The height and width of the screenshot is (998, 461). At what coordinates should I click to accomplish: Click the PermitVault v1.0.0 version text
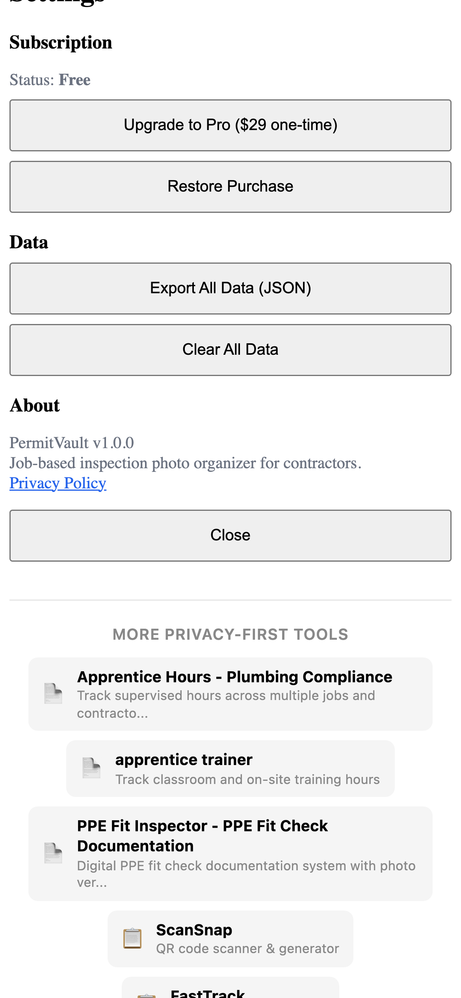pyautogui.click(x=72, y=443)
